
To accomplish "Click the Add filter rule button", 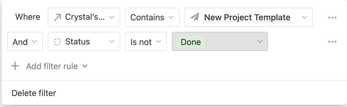I will tap(49, 66).
